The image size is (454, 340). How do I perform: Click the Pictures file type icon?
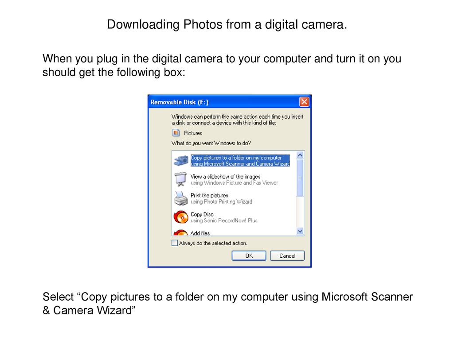point(176,133)
